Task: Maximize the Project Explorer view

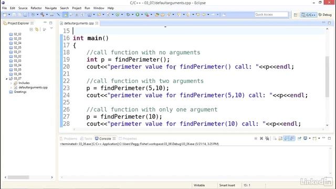Action: coord(51,23)
